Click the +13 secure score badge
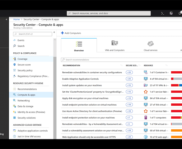 (x=129, y=98)
